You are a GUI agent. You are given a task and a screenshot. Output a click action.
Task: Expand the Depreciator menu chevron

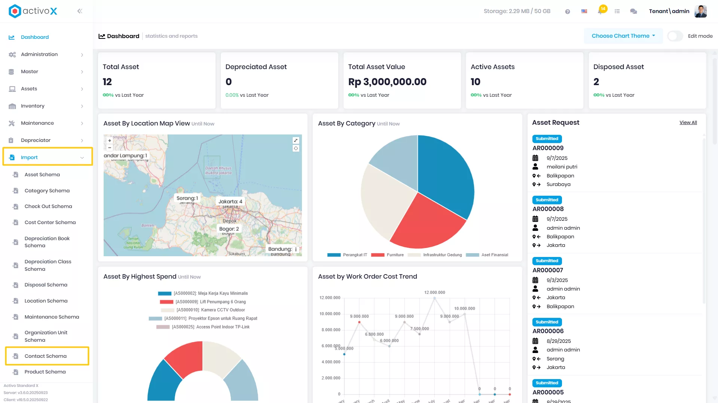coord(82,141)
